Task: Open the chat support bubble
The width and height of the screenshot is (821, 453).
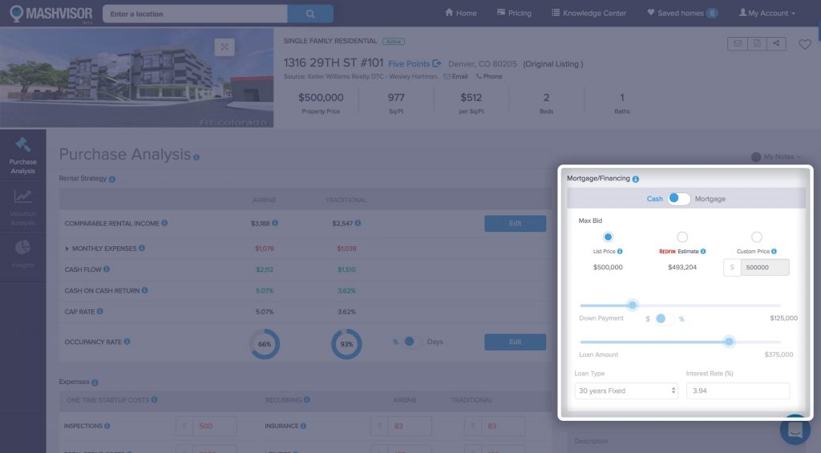Action: point(795,429)
